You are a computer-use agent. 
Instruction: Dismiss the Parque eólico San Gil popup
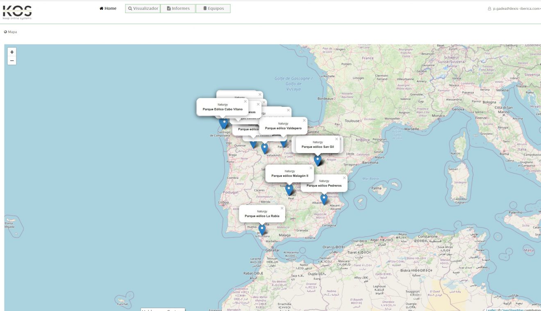click(x=336, y=139)
